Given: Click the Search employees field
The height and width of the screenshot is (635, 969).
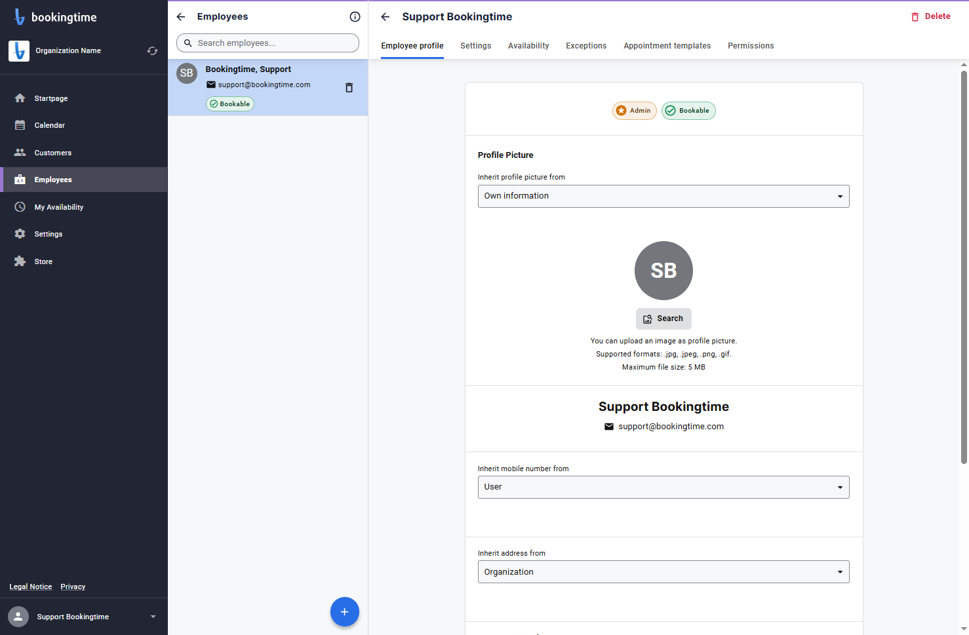Looking at the screenshot, I should point(267,43).
